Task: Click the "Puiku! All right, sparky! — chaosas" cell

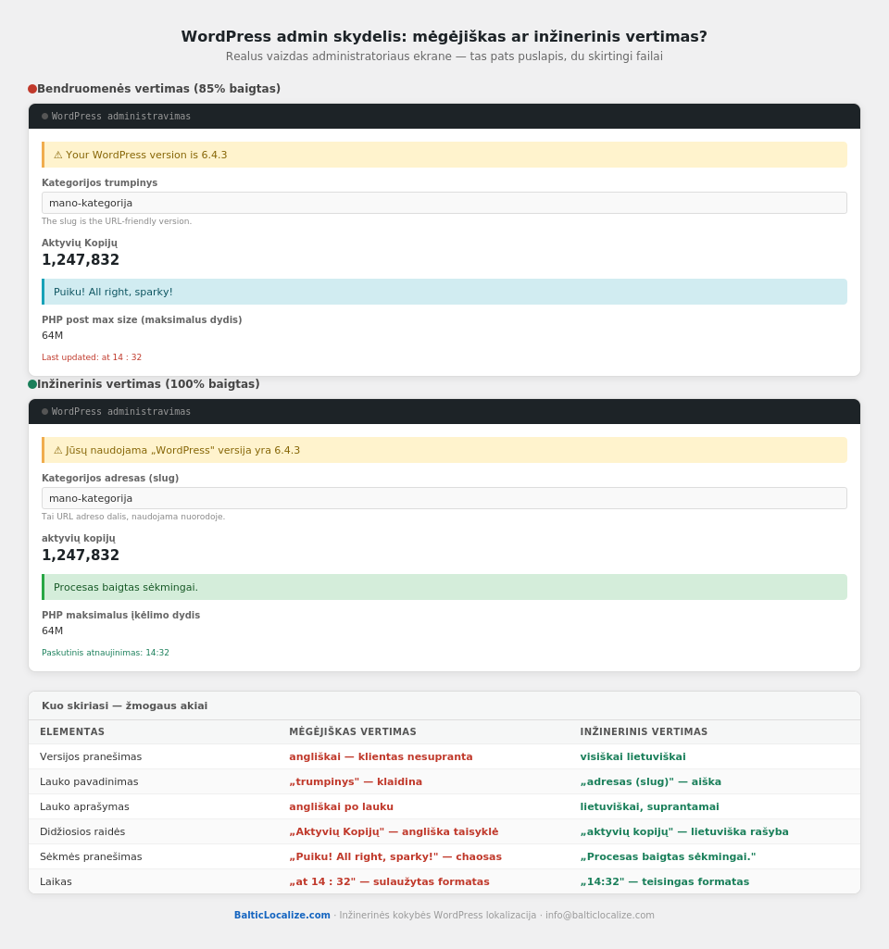Action: (x=395, y=857)
